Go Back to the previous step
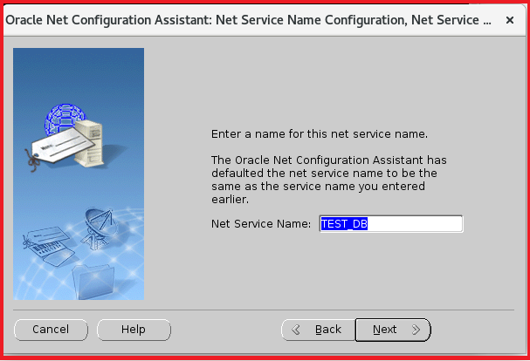Image resolution: width=530 pixels, height=361 pixels. coord(319,330)
